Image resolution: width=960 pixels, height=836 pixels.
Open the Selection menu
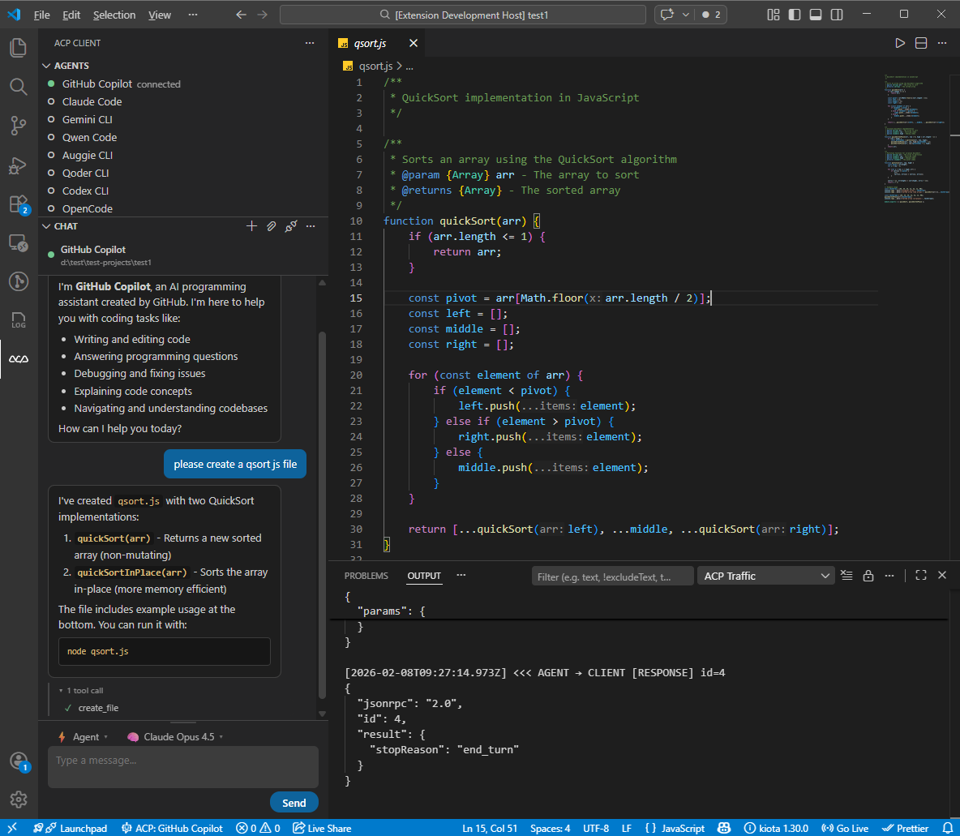point(114,15)
